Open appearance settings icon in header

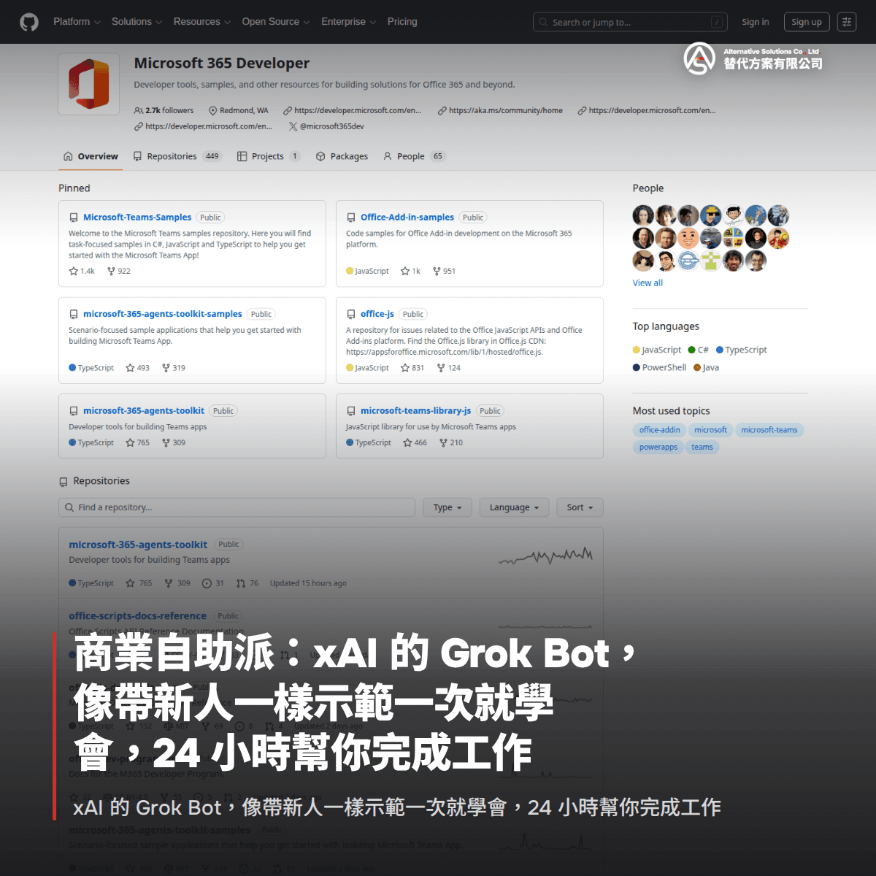point(847,22)
